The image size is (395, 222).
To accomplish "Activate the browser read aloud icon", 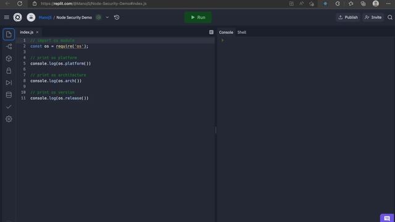I will tap(302, 4).
